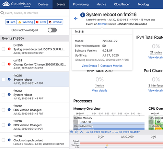This screenshot has width=163, height=149.
Task: Go back using the left arrow
Action: (76, 19)
